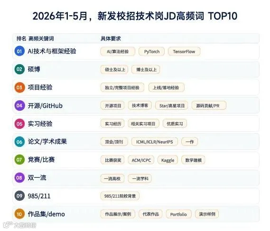Click the purple 04 rank badge
Viewport: 270px width, 231px height.
tap(19, 106)
